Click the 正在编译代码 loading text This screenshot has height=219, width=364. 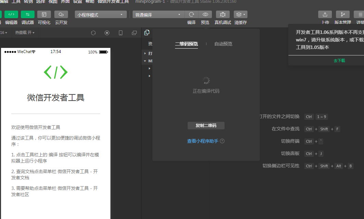[206, 91]
